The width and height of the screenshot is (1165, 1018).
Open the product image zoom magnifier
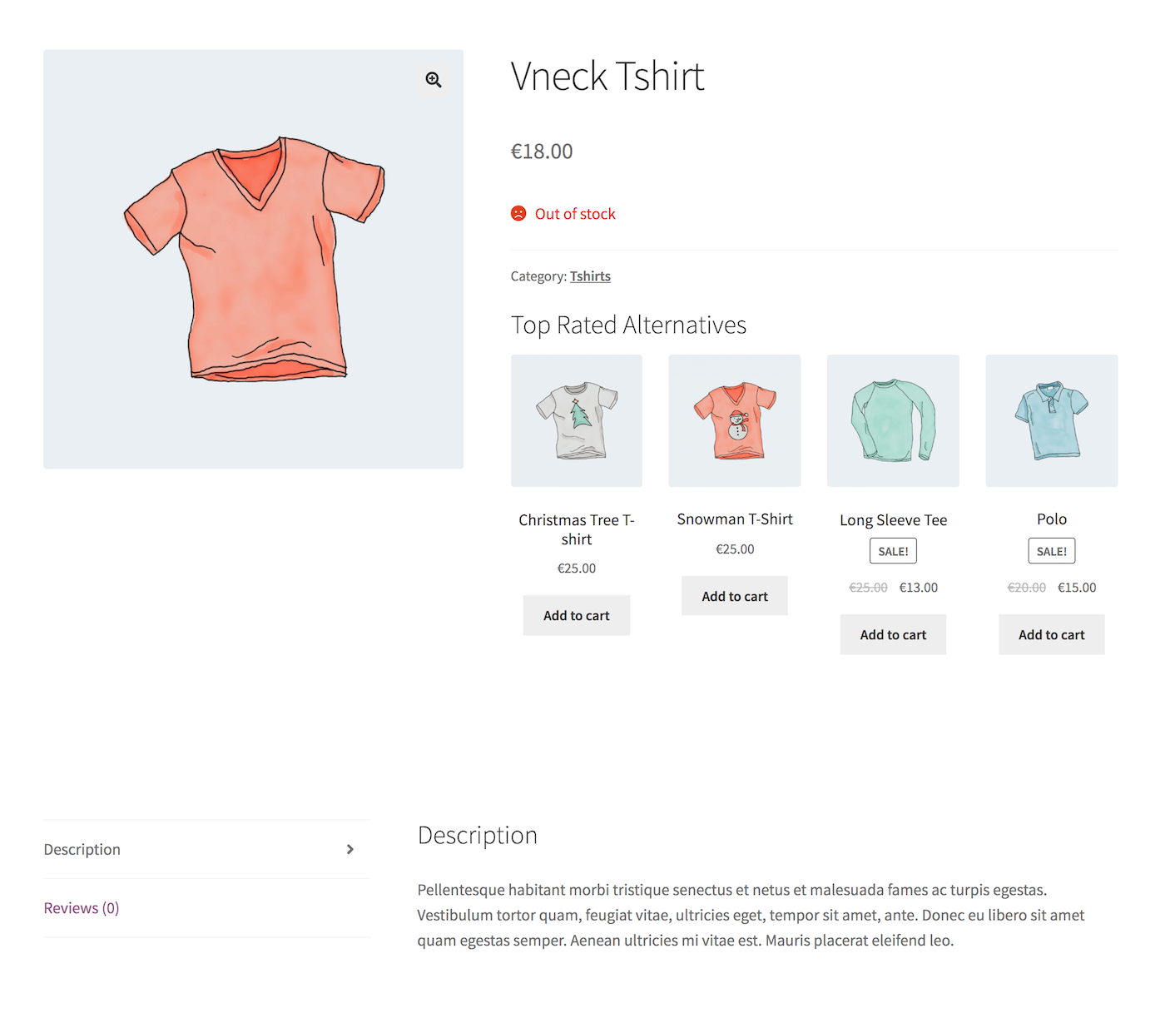pyautogui.click(x=433, y=79)
